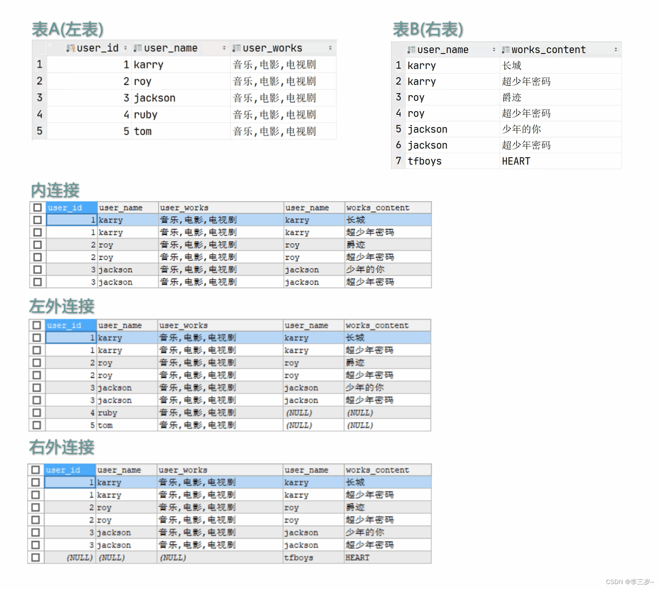The width and height of the screenshot is (660, 589).
Task: Click user_works header in 左外连接 table
Action: point(220,325)
